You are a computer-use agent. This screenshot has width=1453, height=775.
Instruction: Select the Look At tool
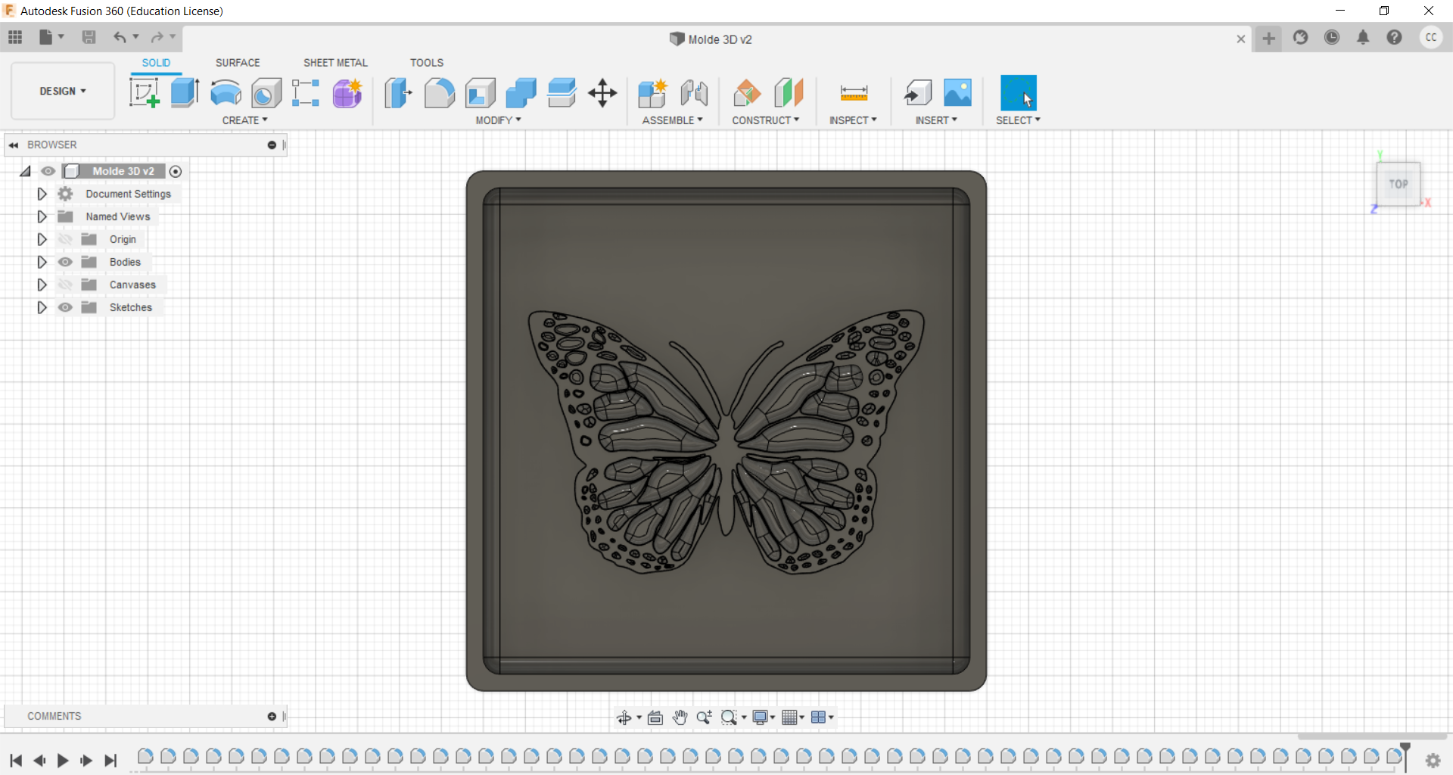[655, 717]
